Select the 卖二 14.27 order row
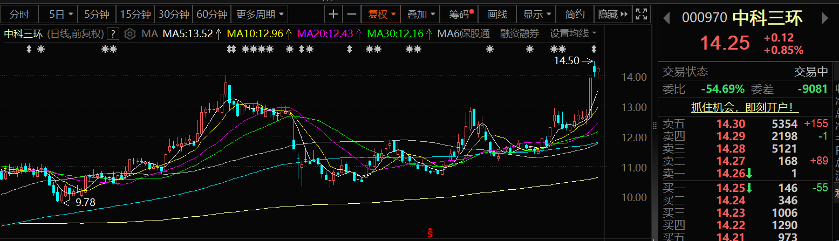The image size is (839, 241). (745, 161)
